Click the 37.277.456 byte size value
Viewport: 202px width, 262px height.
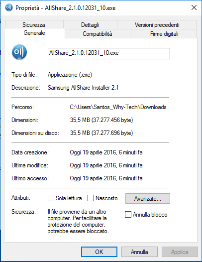pos(101,120)
